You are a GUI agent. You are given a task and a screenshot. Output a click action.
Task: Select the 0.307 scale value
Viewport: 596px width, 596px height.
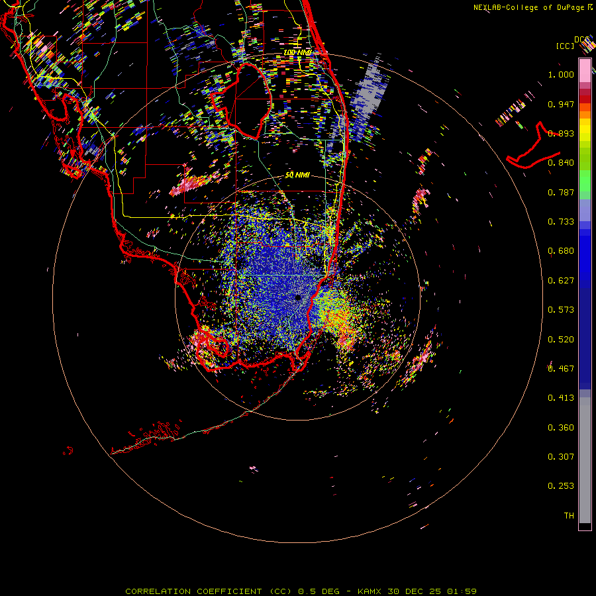(561, 457)
